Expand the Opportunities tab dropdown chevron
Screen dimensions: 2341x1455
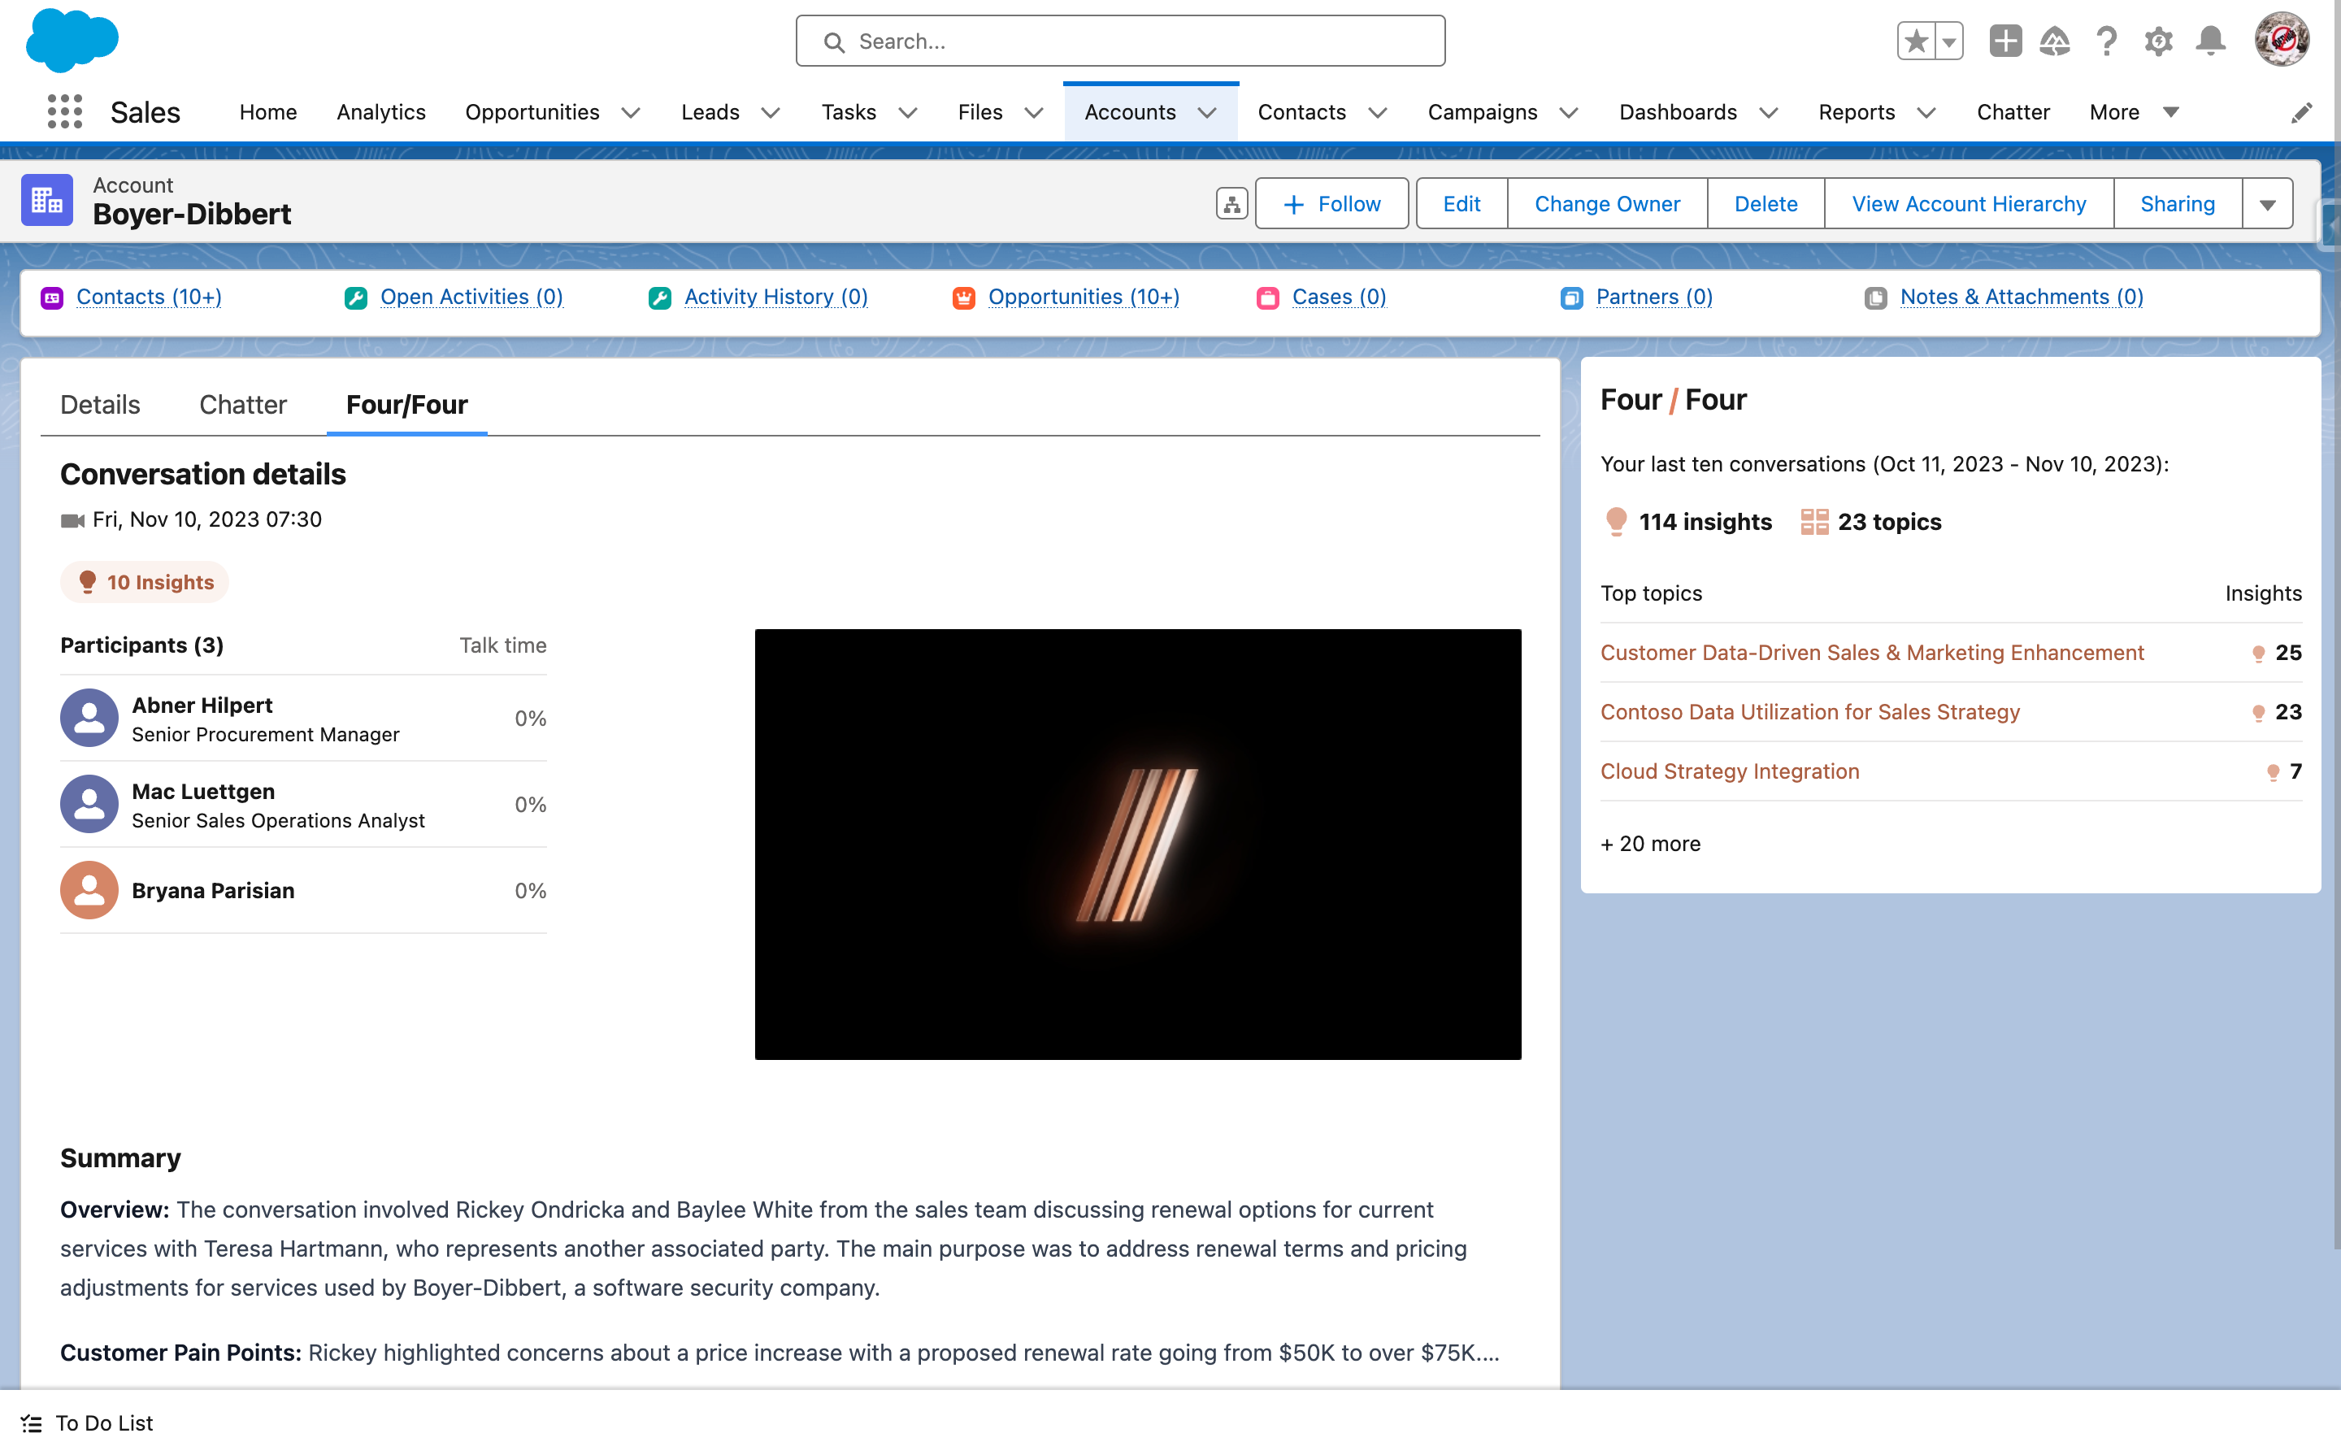(632, 113)
